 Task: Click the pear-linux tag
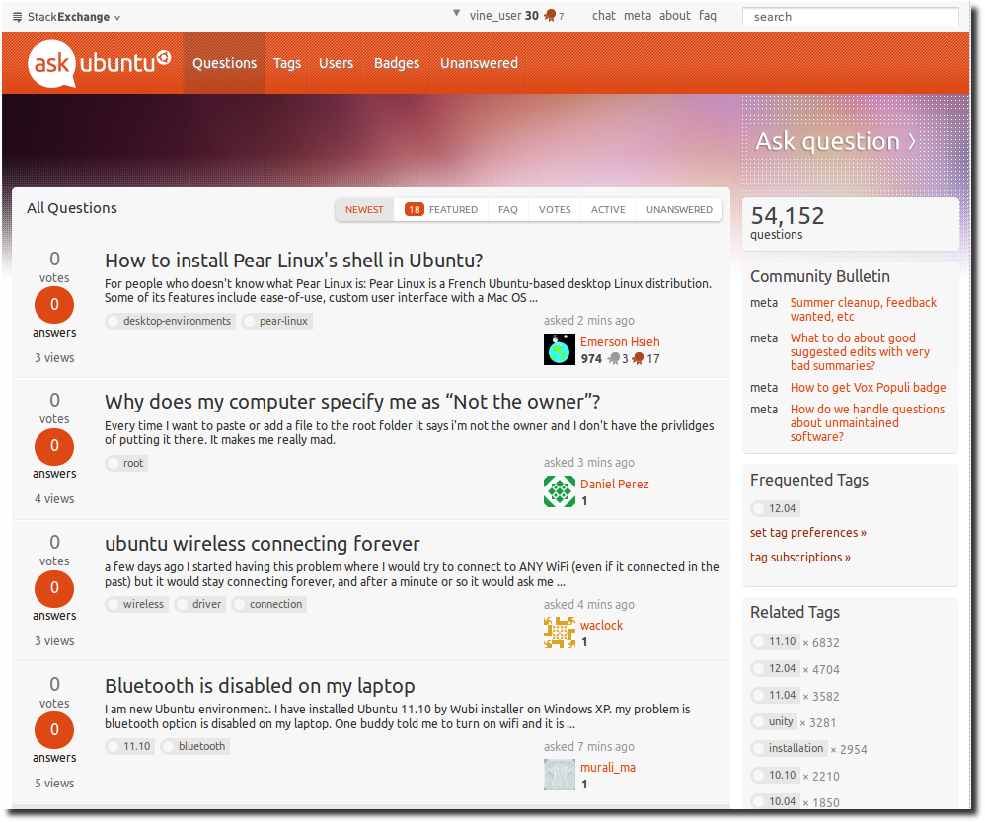coord(277,321)
